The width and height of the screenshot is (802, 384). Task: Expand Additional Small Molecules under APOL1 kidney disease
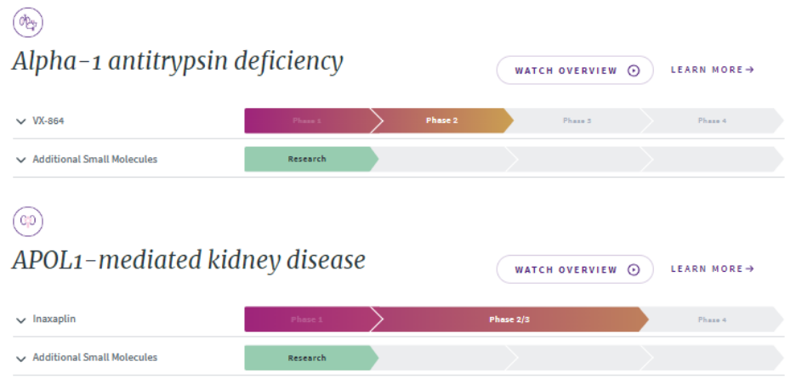(x=20, y=359)
